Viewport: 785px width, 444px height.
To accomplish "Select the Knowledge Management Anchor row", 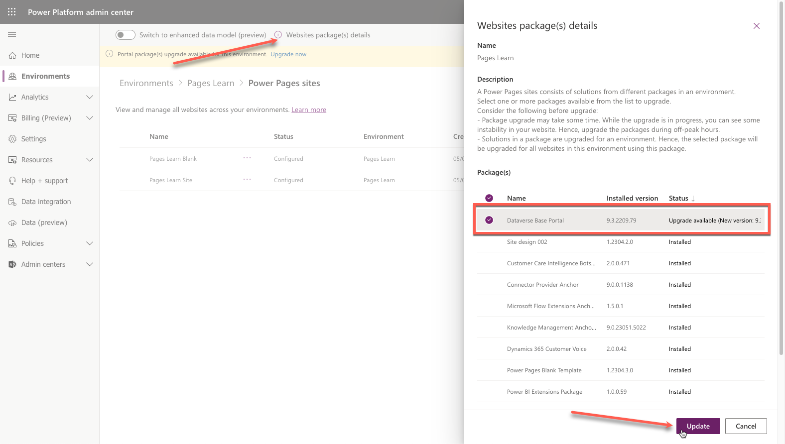I will [621, 328].
